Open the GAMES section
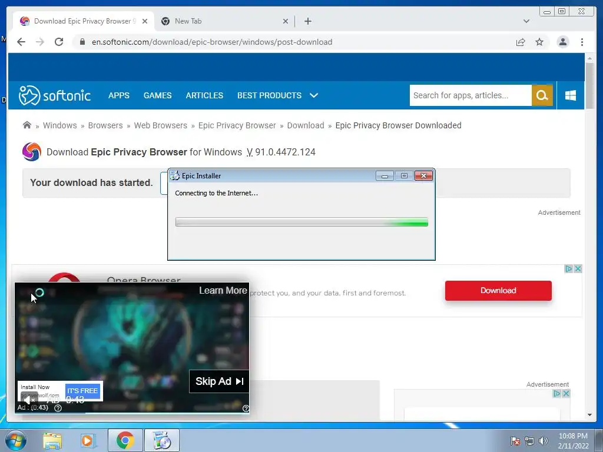Viewport: 603px width, 452px height. [158, 95]
